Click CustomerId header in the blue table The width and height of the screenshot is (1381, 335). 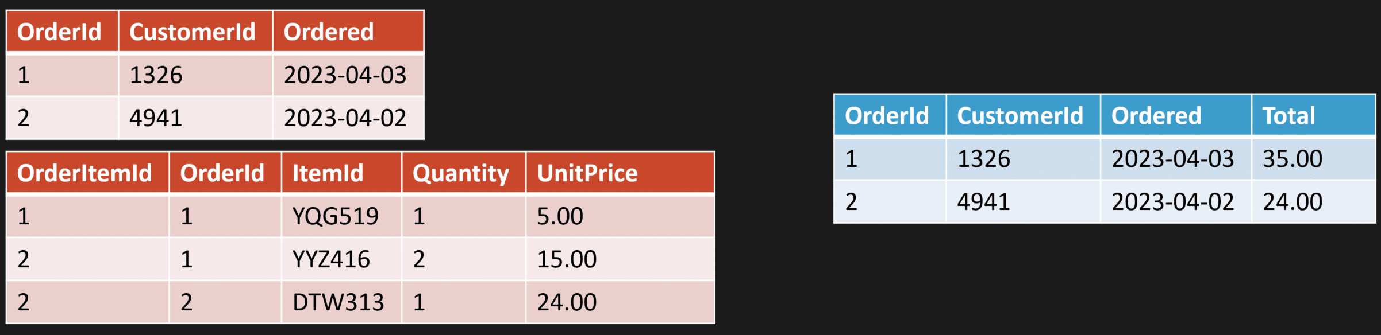pyautogui.click(x=1020, y=116)
